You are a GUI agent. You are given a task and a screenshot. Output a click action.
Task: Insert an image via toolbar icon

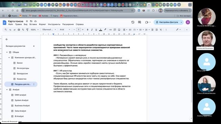119,30
